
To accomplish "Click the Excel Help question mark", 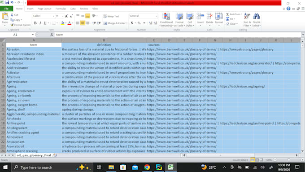I will point(288,9).
